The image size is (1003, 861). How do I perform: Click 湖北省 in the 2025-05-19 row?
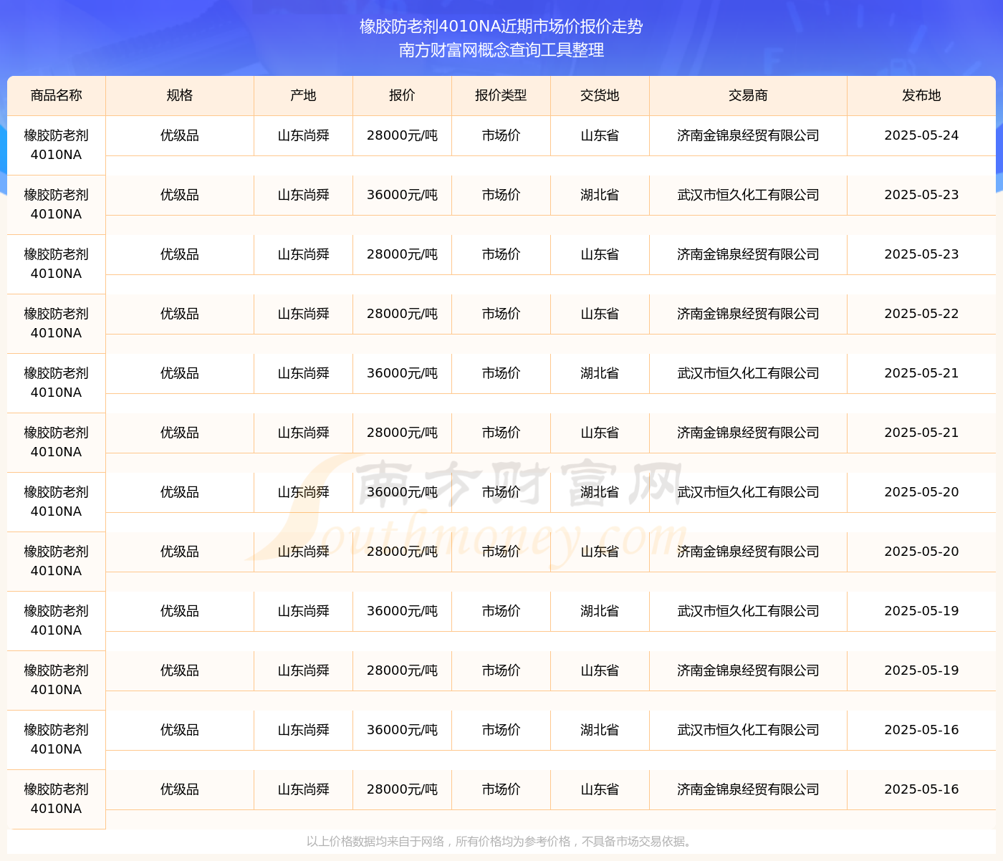point(600,611)
